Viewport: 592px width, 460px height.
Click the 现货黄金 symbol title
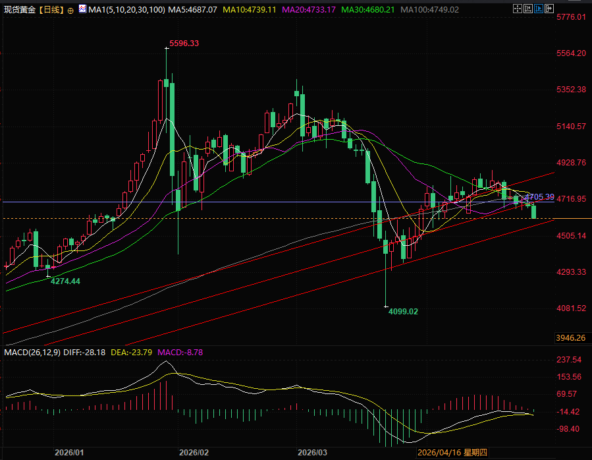(20, 10)
